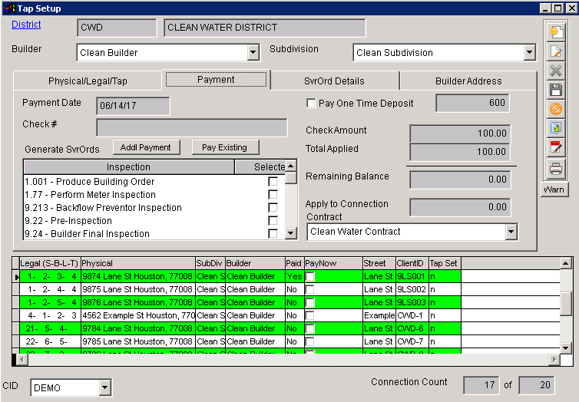579x402 pixels.
Task: Click the calendar note icon with pencil
Action: (555, 147)
